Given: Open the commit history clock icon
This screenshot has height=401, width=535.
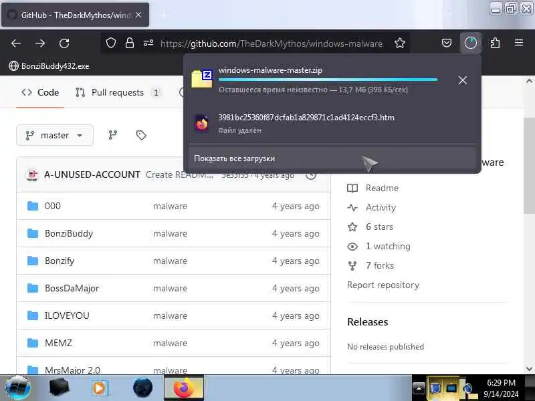Looking at the screenshot, I should pos(311,174).
